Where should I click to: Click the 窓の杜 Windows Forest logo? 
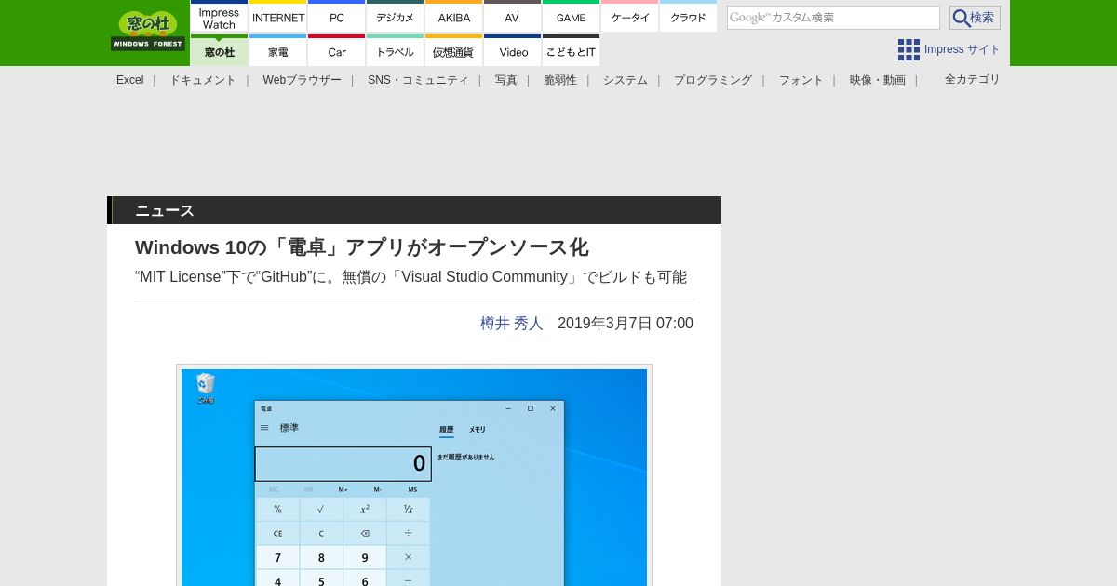point(148,31)
